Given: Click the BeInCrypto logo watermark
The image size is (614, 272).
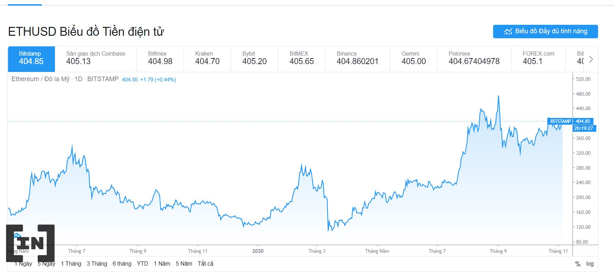Looking at the screenshot, I should click(30, 243).
